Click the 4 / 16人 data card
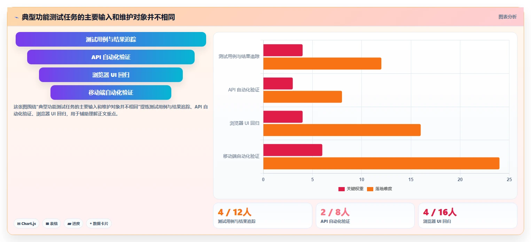This screenshot has width=531, height=242. (x=468, y=216)
